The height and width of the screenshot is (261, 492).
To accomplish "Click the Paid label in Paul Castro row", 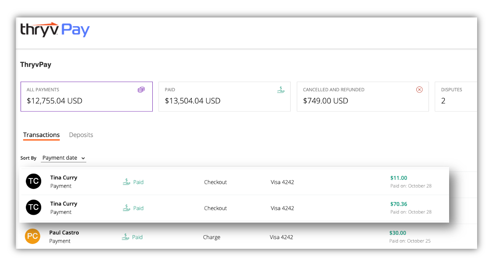I will coord(137,237).
